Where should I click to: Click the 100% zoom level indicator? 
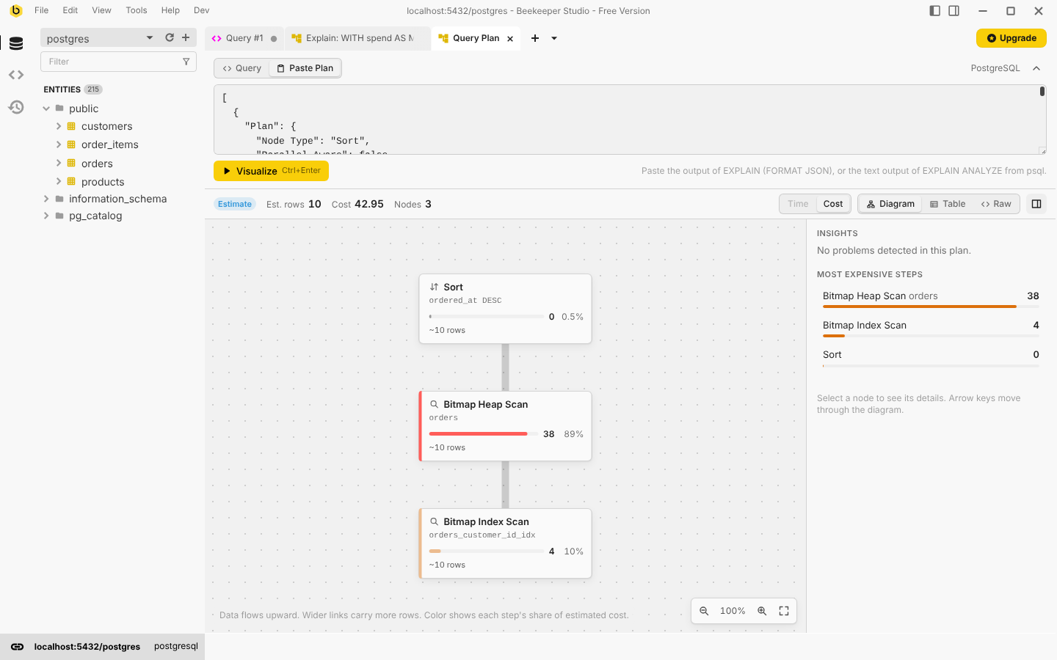pyautogui.click(x=733, y=611)
